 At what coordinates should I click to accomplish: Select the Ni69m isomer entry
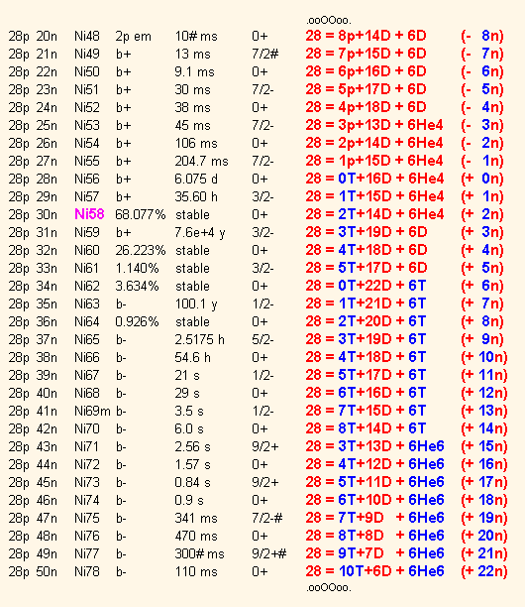(92, 411)
